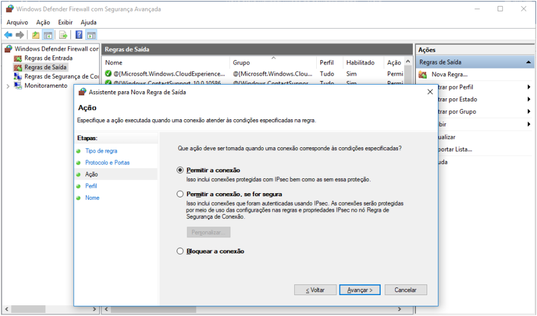Click Nova Regra... in the Ações pane

coord(449,75)
